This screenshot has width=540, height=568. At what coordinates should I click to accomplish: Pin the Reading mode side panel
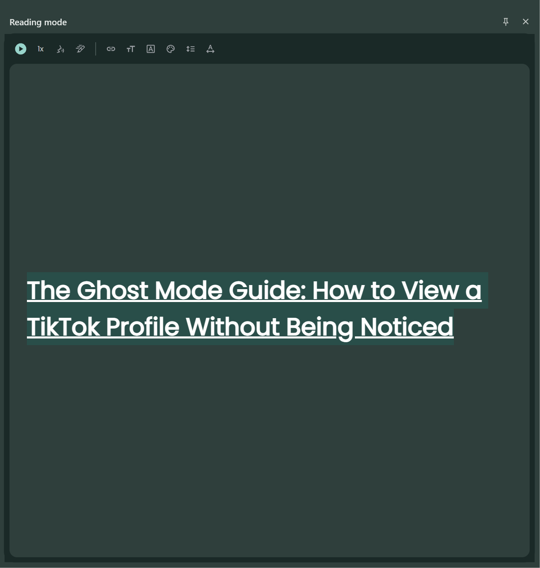pyautogui.click(x=506, y=22)
